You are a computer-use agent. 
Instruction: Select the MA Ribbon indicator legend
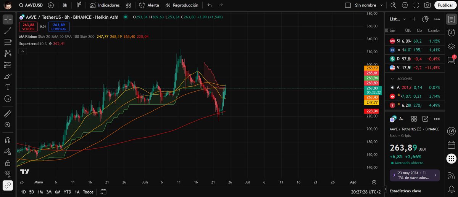point(28,37)
